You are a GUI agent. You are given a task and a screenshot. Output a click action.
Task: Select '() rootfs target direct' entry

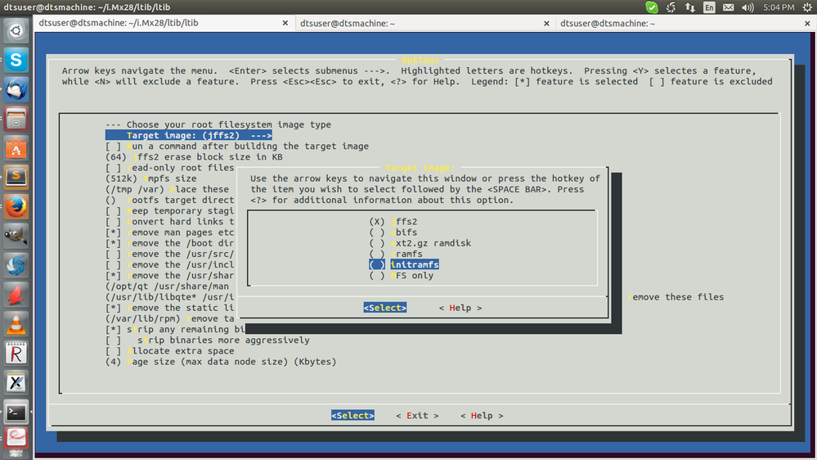pos(170,201)
